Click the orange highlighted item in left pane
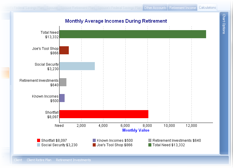 point(4,73)
